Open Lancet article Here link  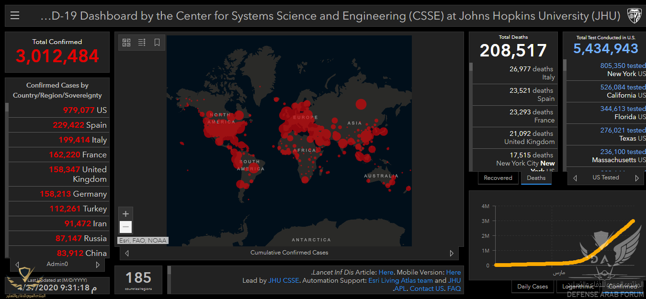(386, 272)
